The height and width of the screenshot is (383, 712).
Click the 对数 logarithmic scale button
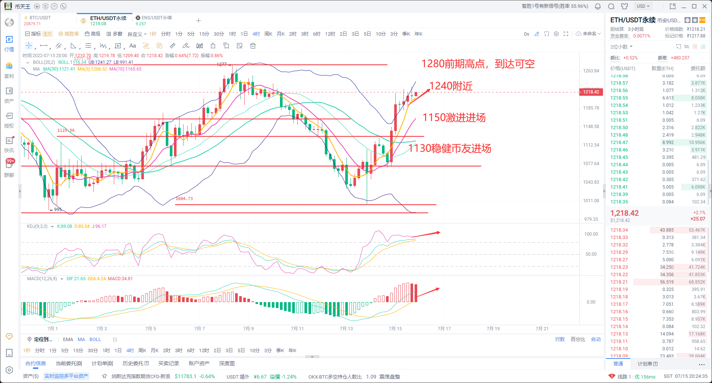560,339
